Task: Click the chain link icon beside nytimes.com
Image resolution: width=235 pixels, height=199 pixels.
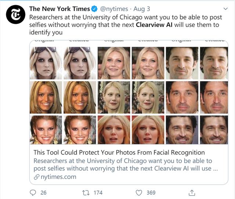Action: click(x=36, y=177)
